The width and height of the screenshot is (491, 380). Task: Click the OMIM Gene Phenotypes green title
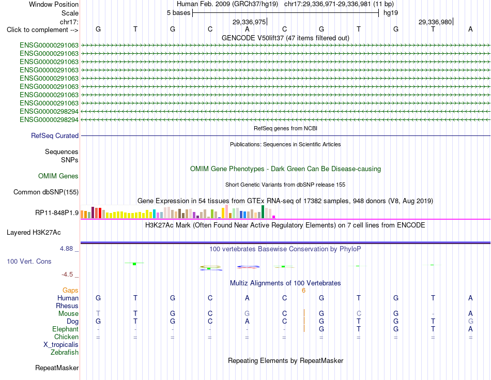pyautogui.click(x=285, y=169)
